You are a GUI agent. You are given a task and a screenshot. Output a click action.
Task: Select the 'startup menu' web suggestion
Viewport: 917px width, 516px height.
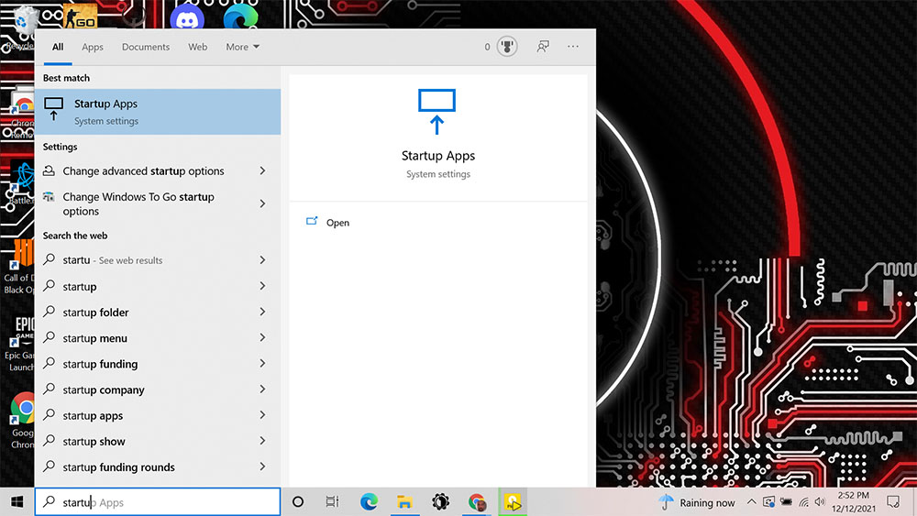pos(94,338)
